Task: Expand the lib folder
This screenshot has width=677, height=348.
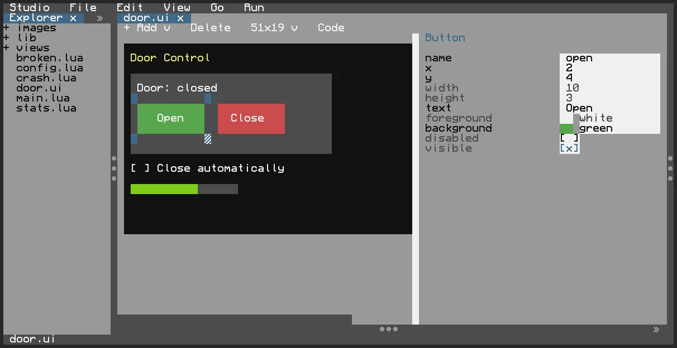Action: pyautogui.click(x=6, y=38)
